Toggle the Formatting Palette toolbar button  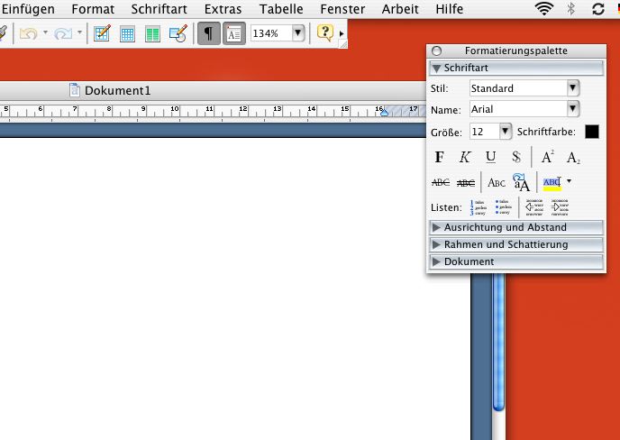[x=233, y=33]
